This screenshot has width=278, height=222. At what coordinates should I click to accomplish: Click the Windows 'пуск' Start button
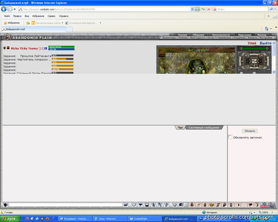click(x=10, y=219)
